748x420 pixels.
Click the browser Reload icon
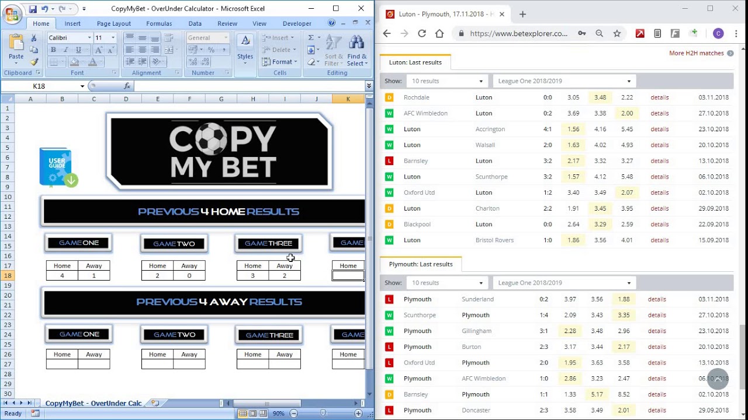(x=422, y=34)
